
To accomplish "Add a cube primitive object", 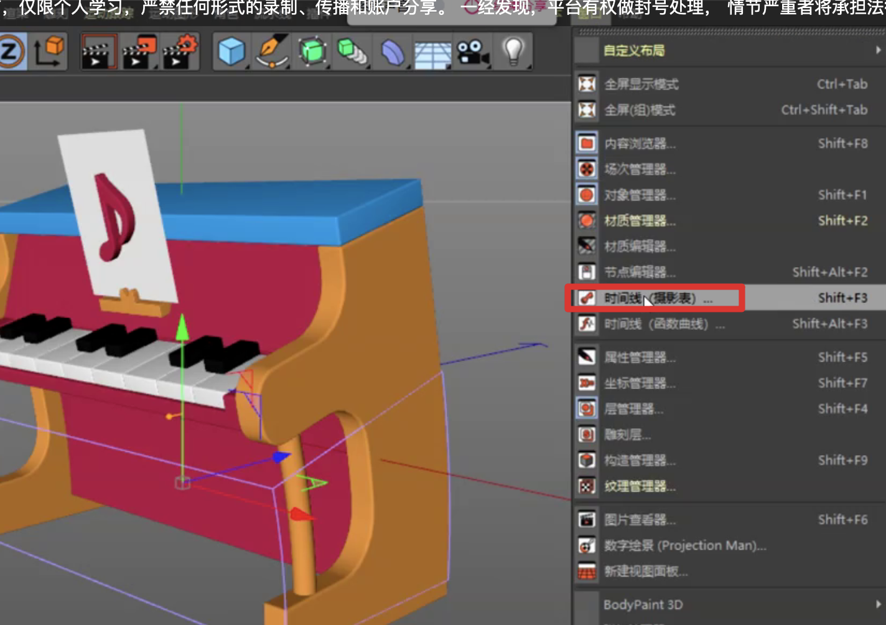I will [x=231, y=52].
